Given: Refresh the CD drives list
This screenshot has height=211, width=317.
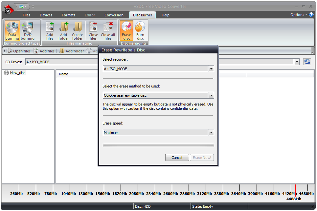Looking at the screenshot, I should point(307,62).
